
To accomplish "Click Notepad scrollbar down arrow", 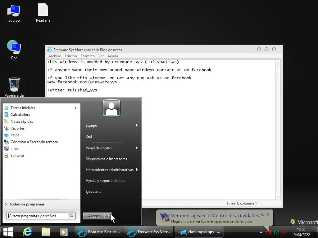I will pos(278,197).
